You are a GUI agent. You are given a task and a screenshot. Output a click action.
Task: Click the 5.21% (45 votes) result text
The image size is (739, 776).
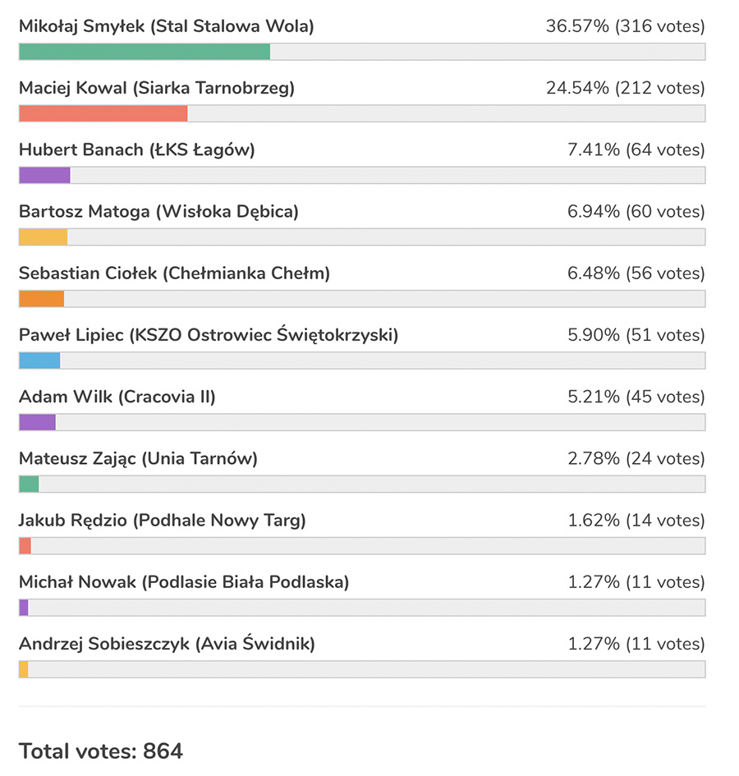pos(636,397)
